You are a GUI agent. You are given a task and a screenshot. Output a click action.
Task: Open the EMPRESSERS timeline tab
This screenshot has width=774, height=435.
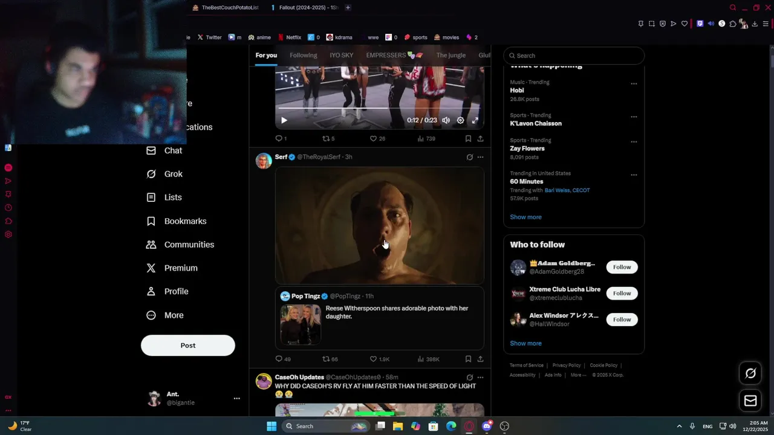pyautogui.click(x=394, y=55)
